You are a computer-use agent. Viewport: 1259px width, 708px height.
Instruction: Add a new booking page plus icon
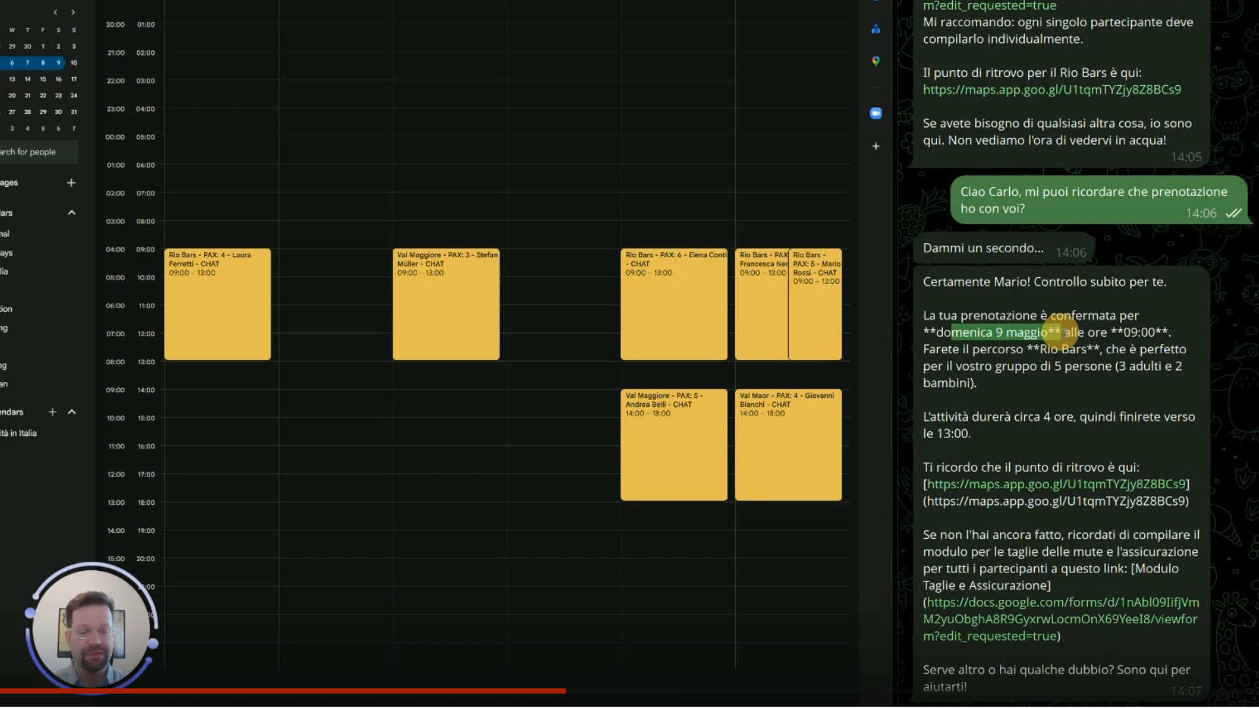(71, 183)
